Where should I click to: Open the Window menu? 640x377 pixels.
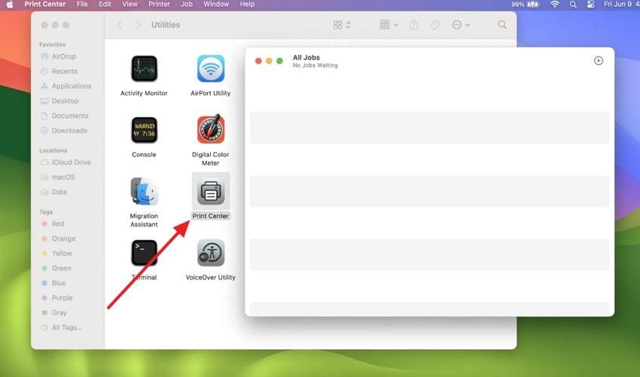click(x=216, y=4)
